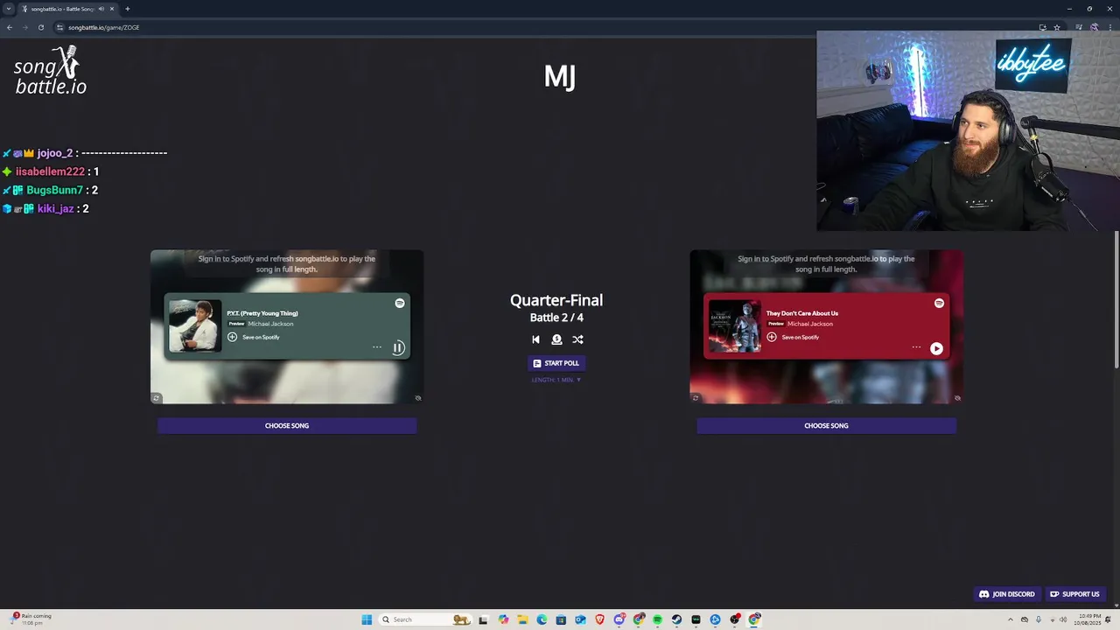Open more options on They Don't Care player
The width and height of the screenshot is (1120, 630).
(916, 347)
